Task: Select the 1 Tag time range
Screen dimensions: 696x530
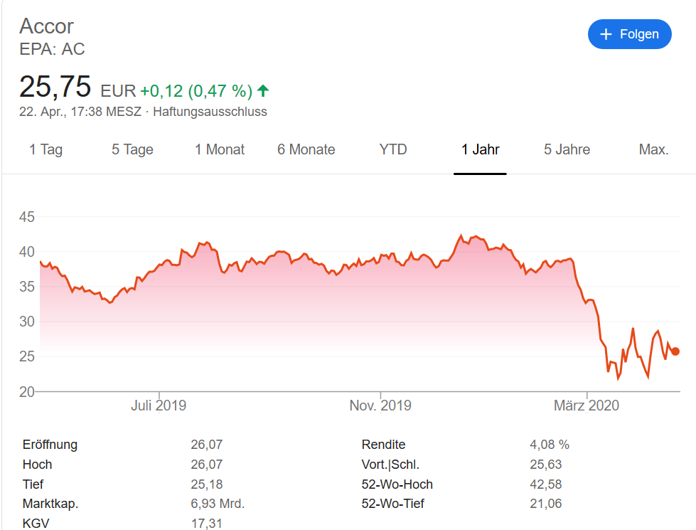Action: [45, 149]
